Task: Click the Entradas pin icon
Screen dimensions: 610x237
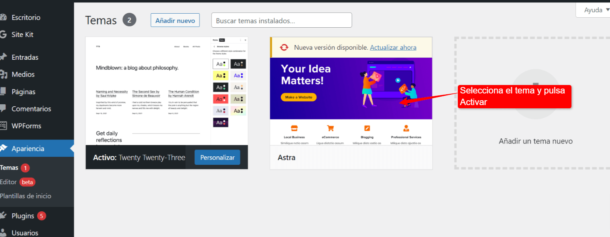Action: (x=3, y=57)
